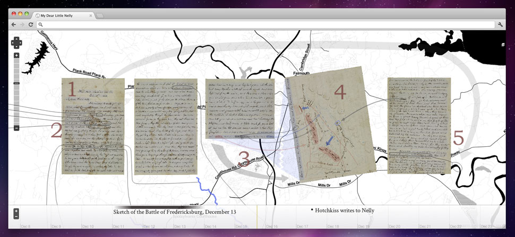Select the tilted battle sketch map overlay
Image resolution: width=515 pixels, height=237 pixels.
[330, 125]
